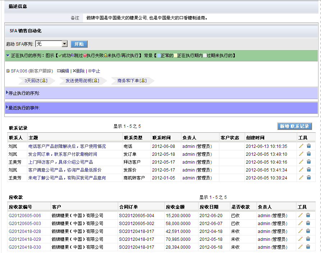The height and width of the screenshot is (253, 321).
Task: Click 应收日期 column header
Action: click(209, 207)
